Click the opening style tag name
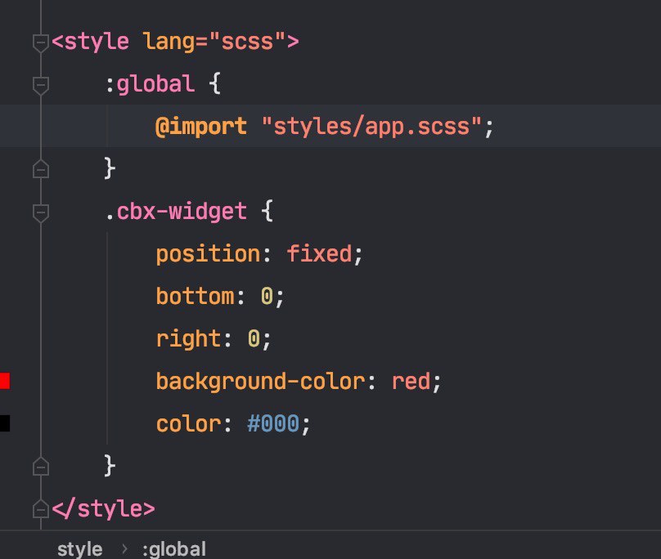Viewport: 661px width, 559px height. click(97, 42)
